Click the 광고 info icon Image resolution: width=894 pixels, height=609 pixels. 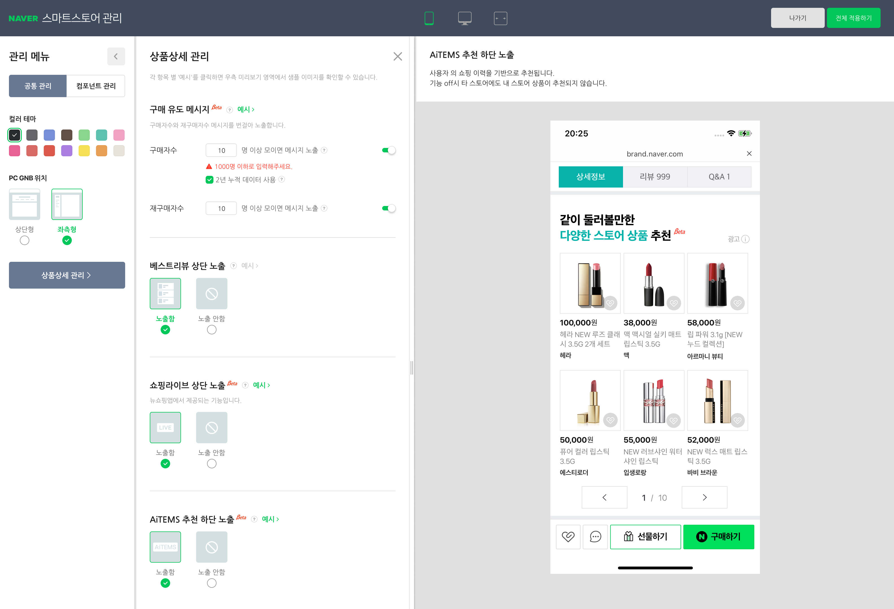745,239
